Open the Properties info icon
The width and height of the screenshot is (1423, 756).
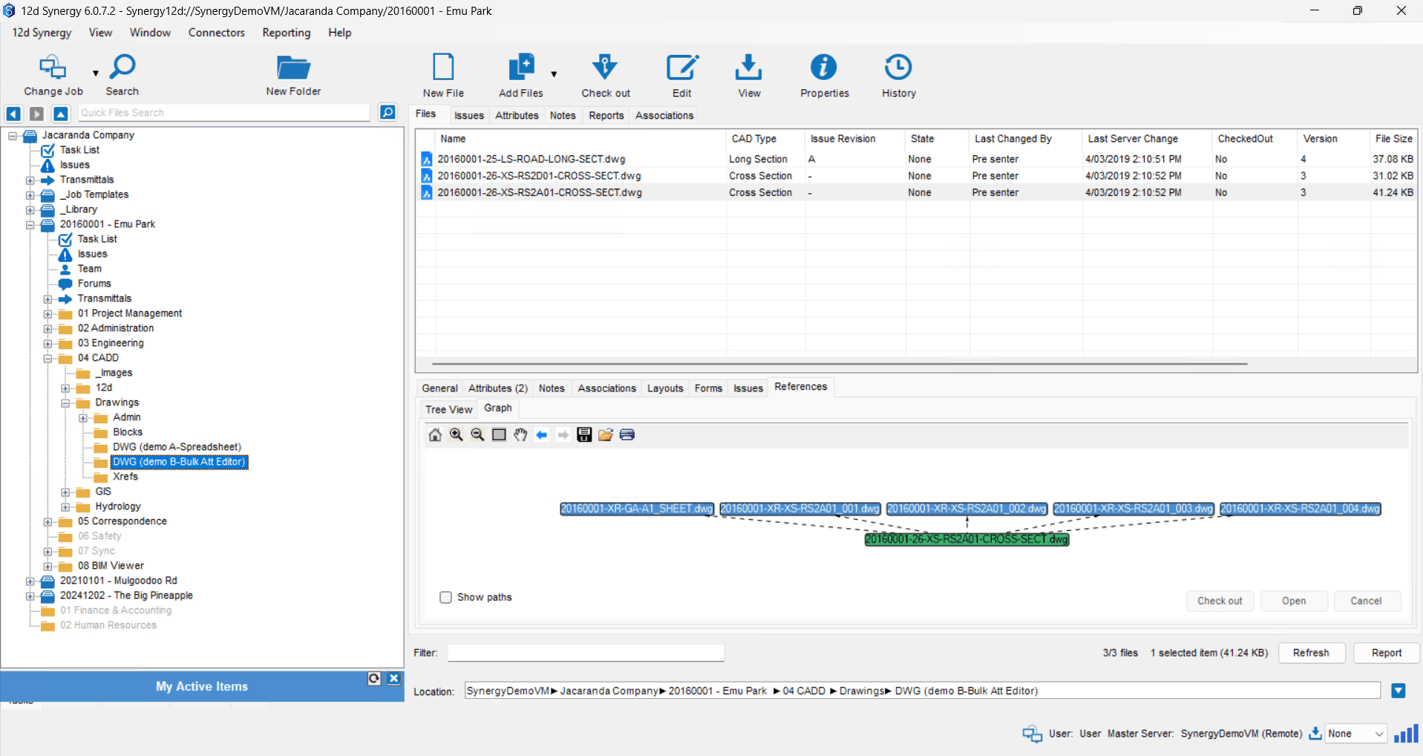pyautogui.click(x=823, y=67)
